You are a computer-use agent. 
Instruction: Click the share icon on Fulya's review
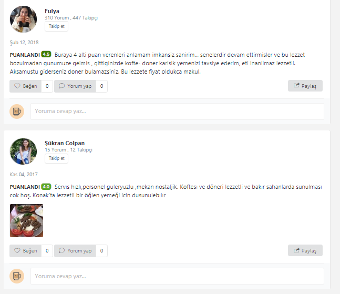(x=296, y=85)
